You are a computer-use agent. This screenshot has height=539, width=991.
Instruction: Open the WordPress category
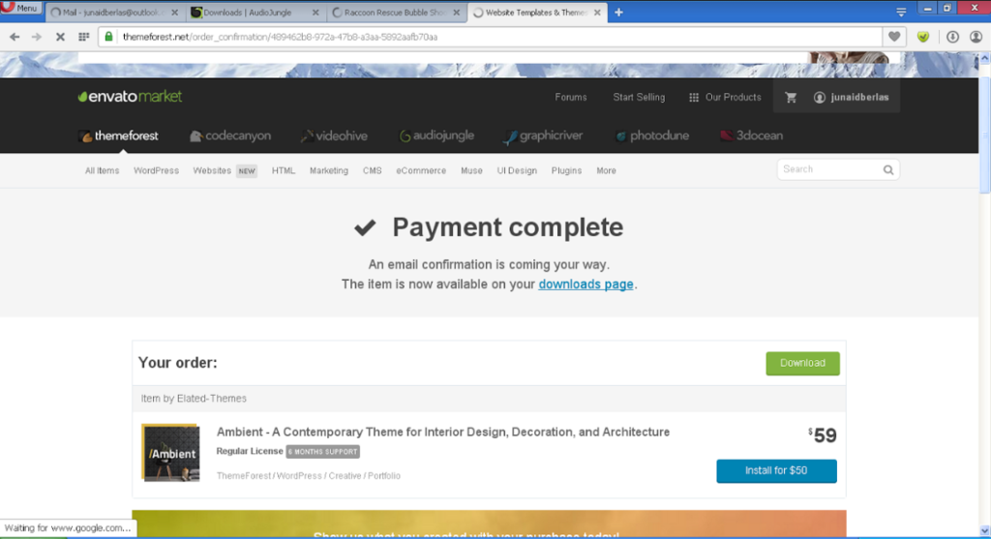coord(156,170)
